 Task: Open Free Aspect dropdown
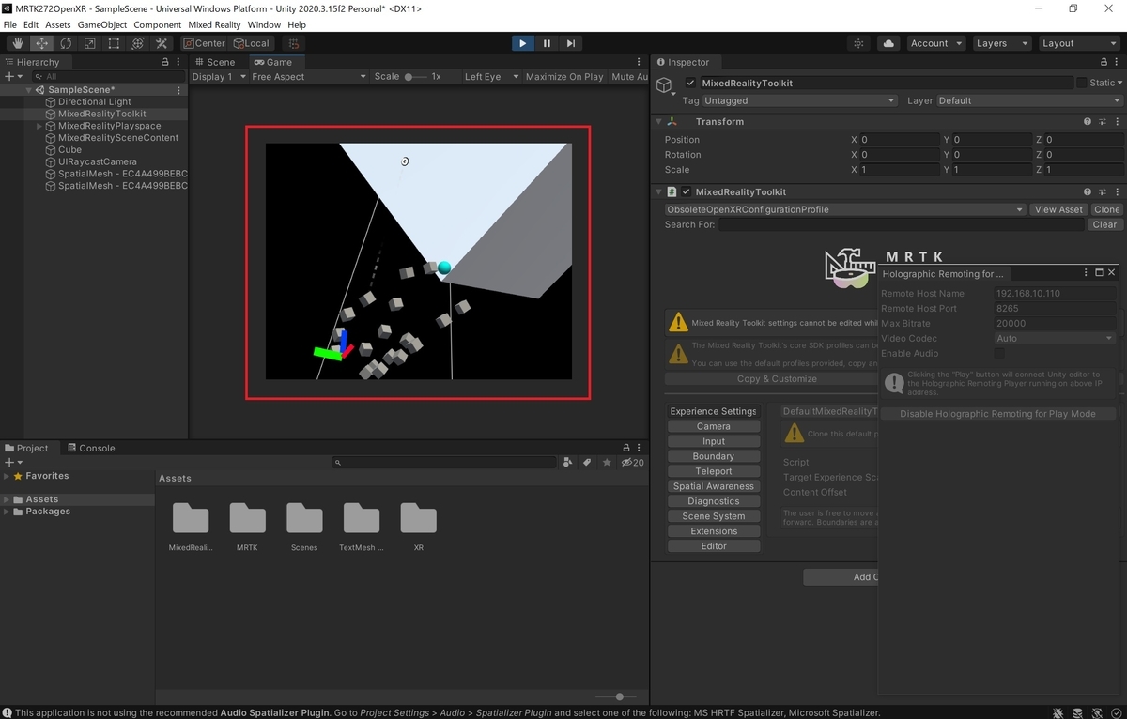pos(309,77)
